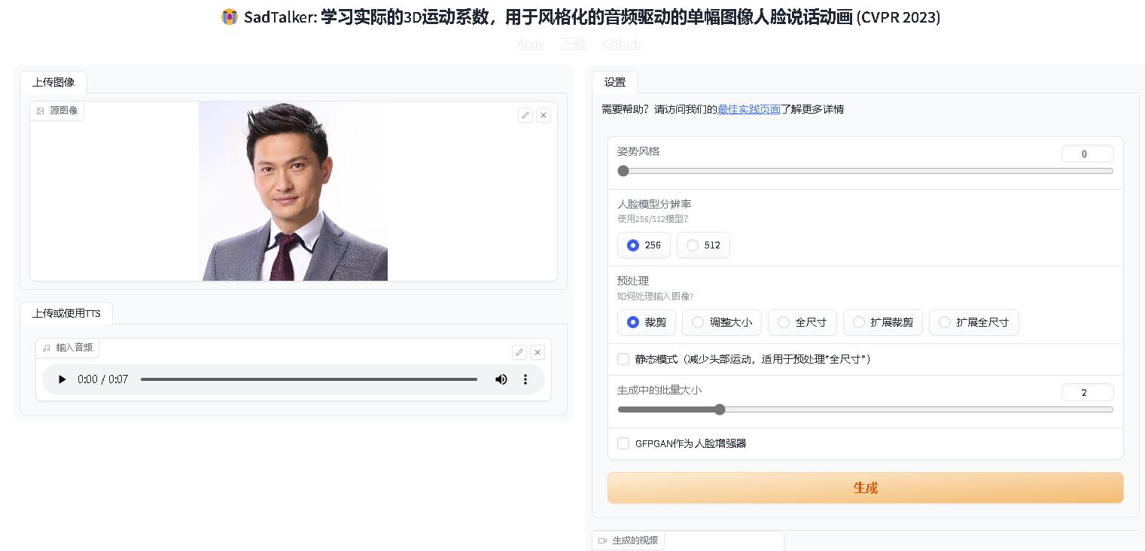
Task: Edit the source image with pencil icon
Action: point(525,115)
